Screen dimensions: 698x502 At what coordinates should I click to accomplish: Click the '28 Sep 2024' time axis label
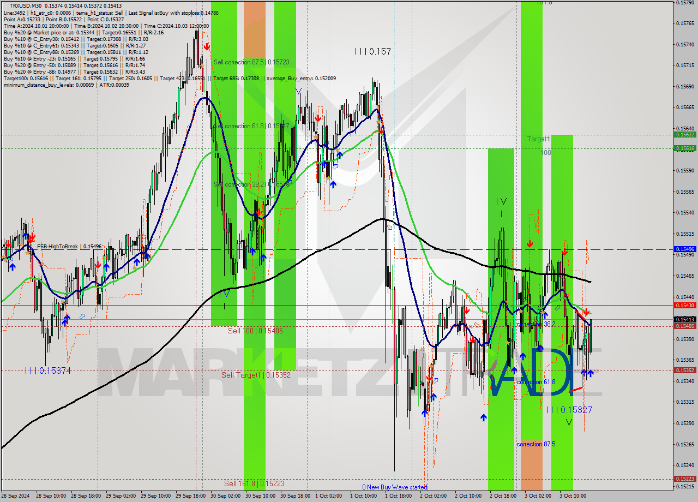(15, 496)
